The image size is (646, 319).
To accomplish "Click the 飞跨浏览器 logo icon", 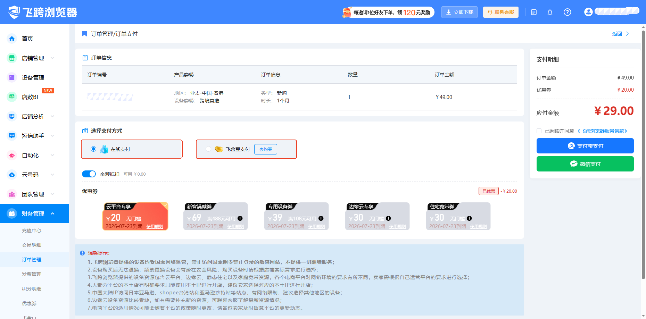I will [14, 12].
